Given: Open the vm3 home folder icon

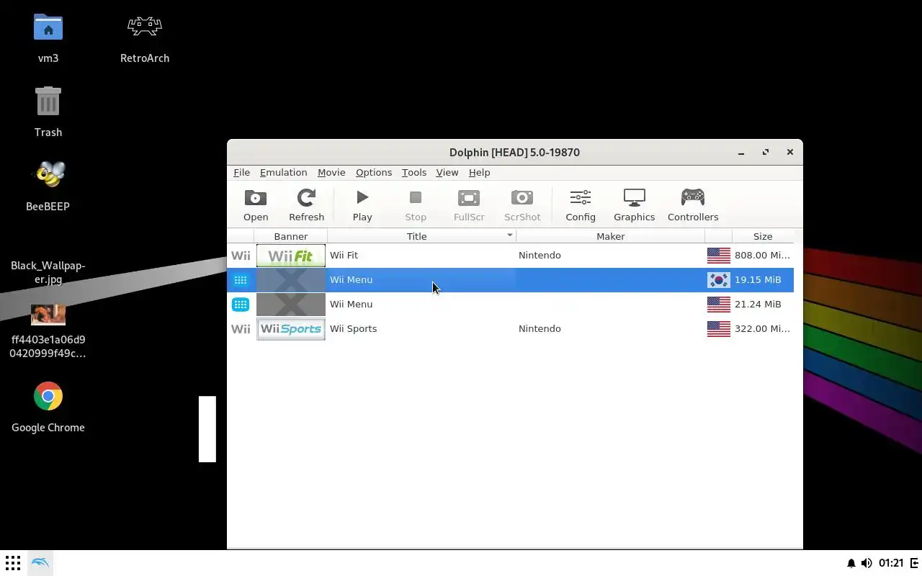Looking at the screenshot, I should pos(48,27).
